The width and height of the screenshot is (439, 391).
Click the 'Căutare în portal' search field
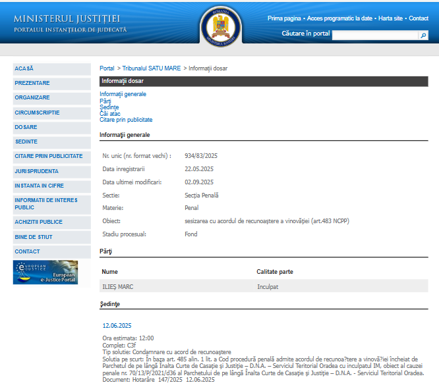(375, 36)
